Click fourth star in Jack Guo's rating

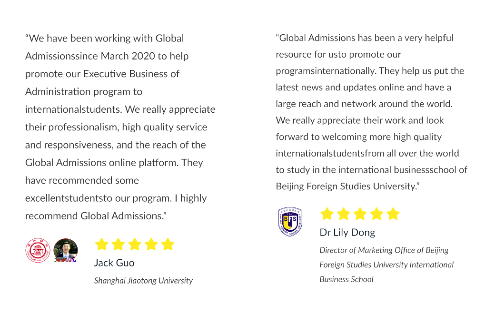[x=151, y=244]
